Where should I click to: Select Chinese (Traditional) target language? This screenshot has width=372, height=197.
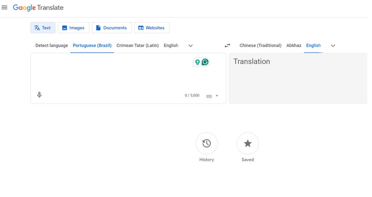260,46
